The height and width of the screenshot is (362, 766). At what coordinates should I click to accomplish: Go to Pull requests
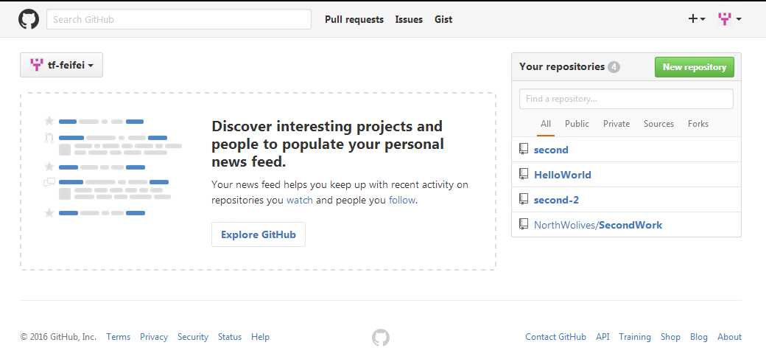354,20
